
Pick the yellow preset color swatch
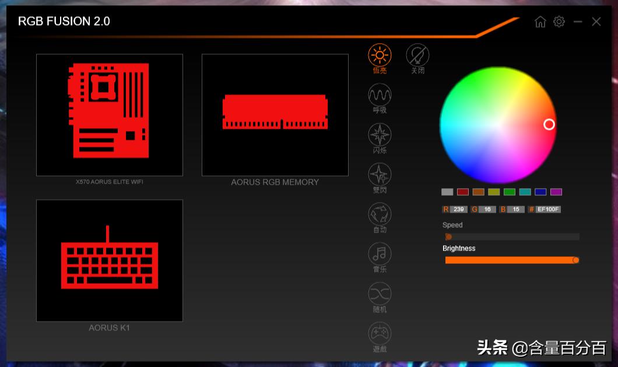(x=494, y=192)
